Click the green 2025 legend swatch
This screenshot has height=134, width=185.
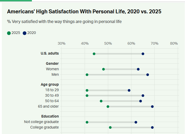9,33
